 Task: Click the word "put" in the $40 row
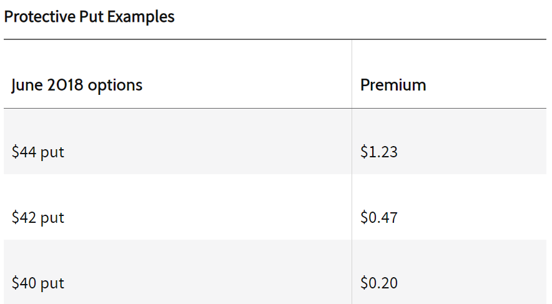[52, 283]
